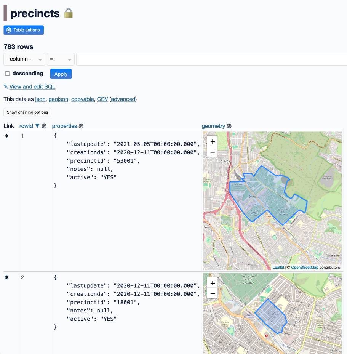Viewport: 347px width, 354px height.
Task: Click "lastupdate": "2021-05-05T00:00:00.000" text
Action: tap(133, 144)
